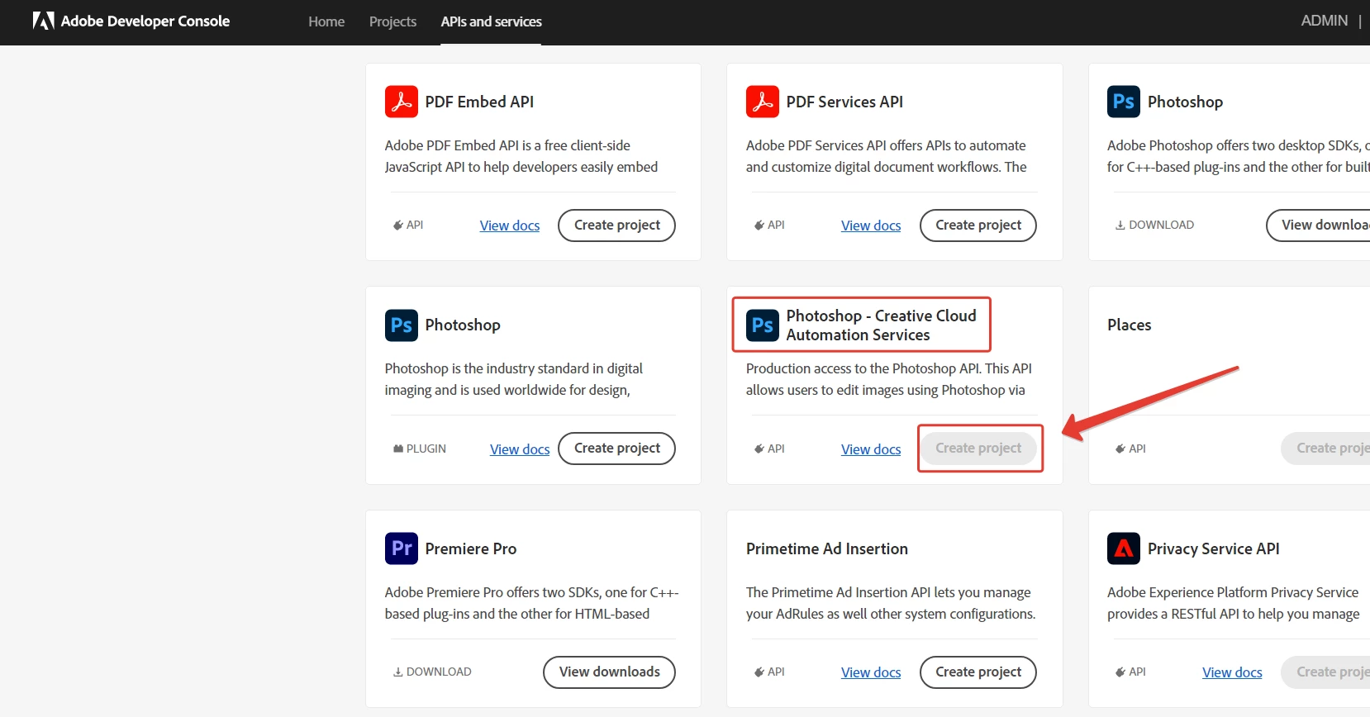Image resolution: width=1370 pixels, height=717 pixels.
Task: Open the Projects tab
Action: (x=392, y=21)
